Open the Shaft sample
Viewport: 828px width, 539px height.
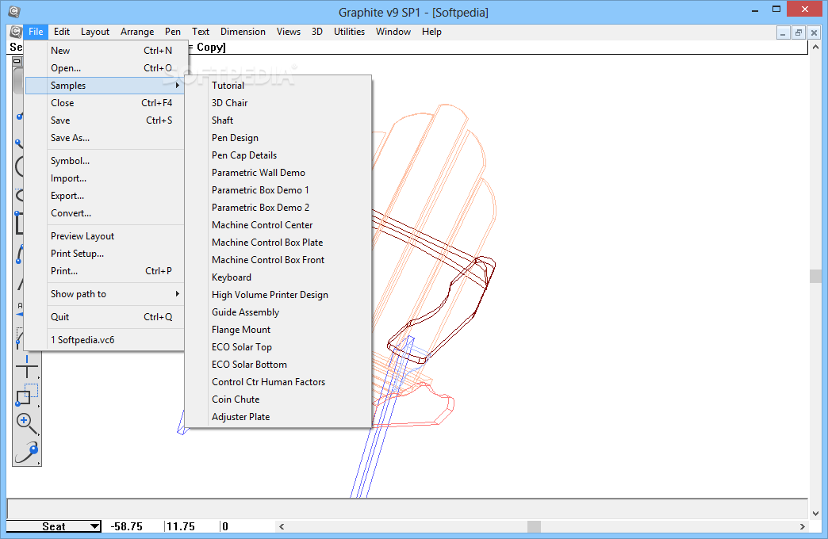pyautogui.click(x=278, y=120)
